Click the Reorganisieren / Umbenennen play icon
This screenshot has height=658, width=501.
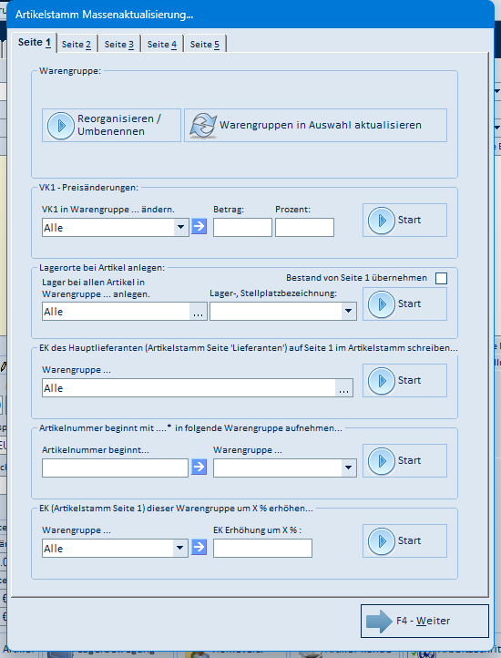coord(61,126)
